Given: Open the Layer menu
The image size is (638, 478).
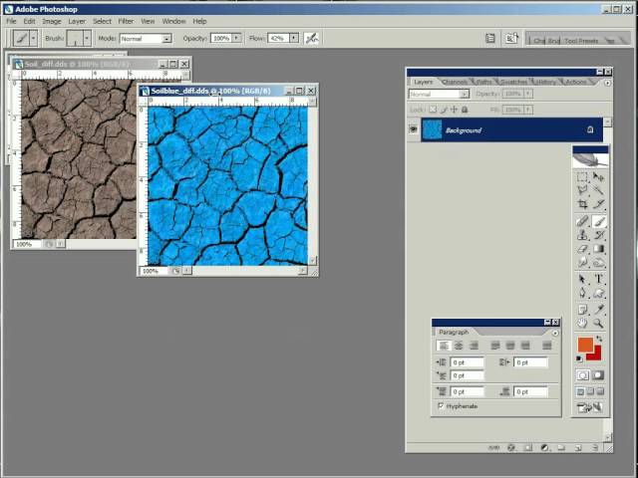Looking at the screenshot, I should click(x=77, y=21).
